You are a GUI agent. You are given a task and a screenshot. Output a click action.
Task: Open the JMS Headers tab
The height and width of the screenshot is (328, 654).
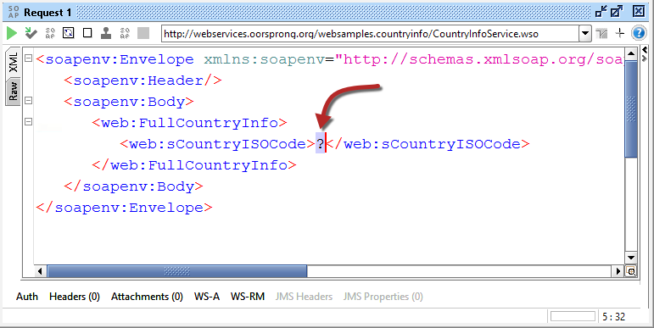click(304, 297)
